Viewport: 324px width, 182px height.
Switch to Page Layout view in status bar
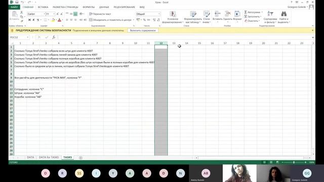tap(271, 162)
